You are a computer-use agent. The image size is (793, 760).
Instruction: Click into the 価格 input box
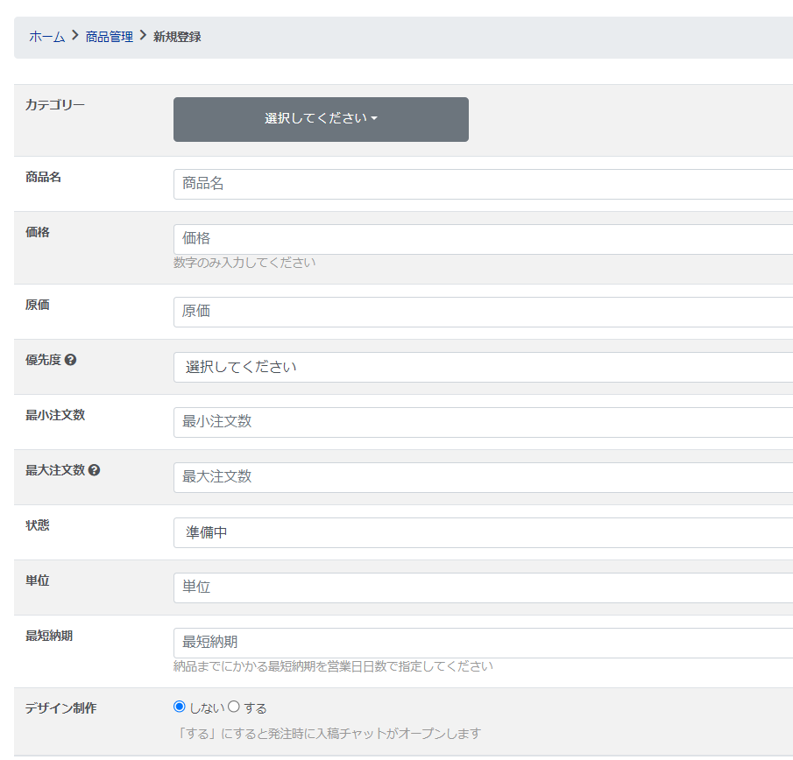coord(482,239)
